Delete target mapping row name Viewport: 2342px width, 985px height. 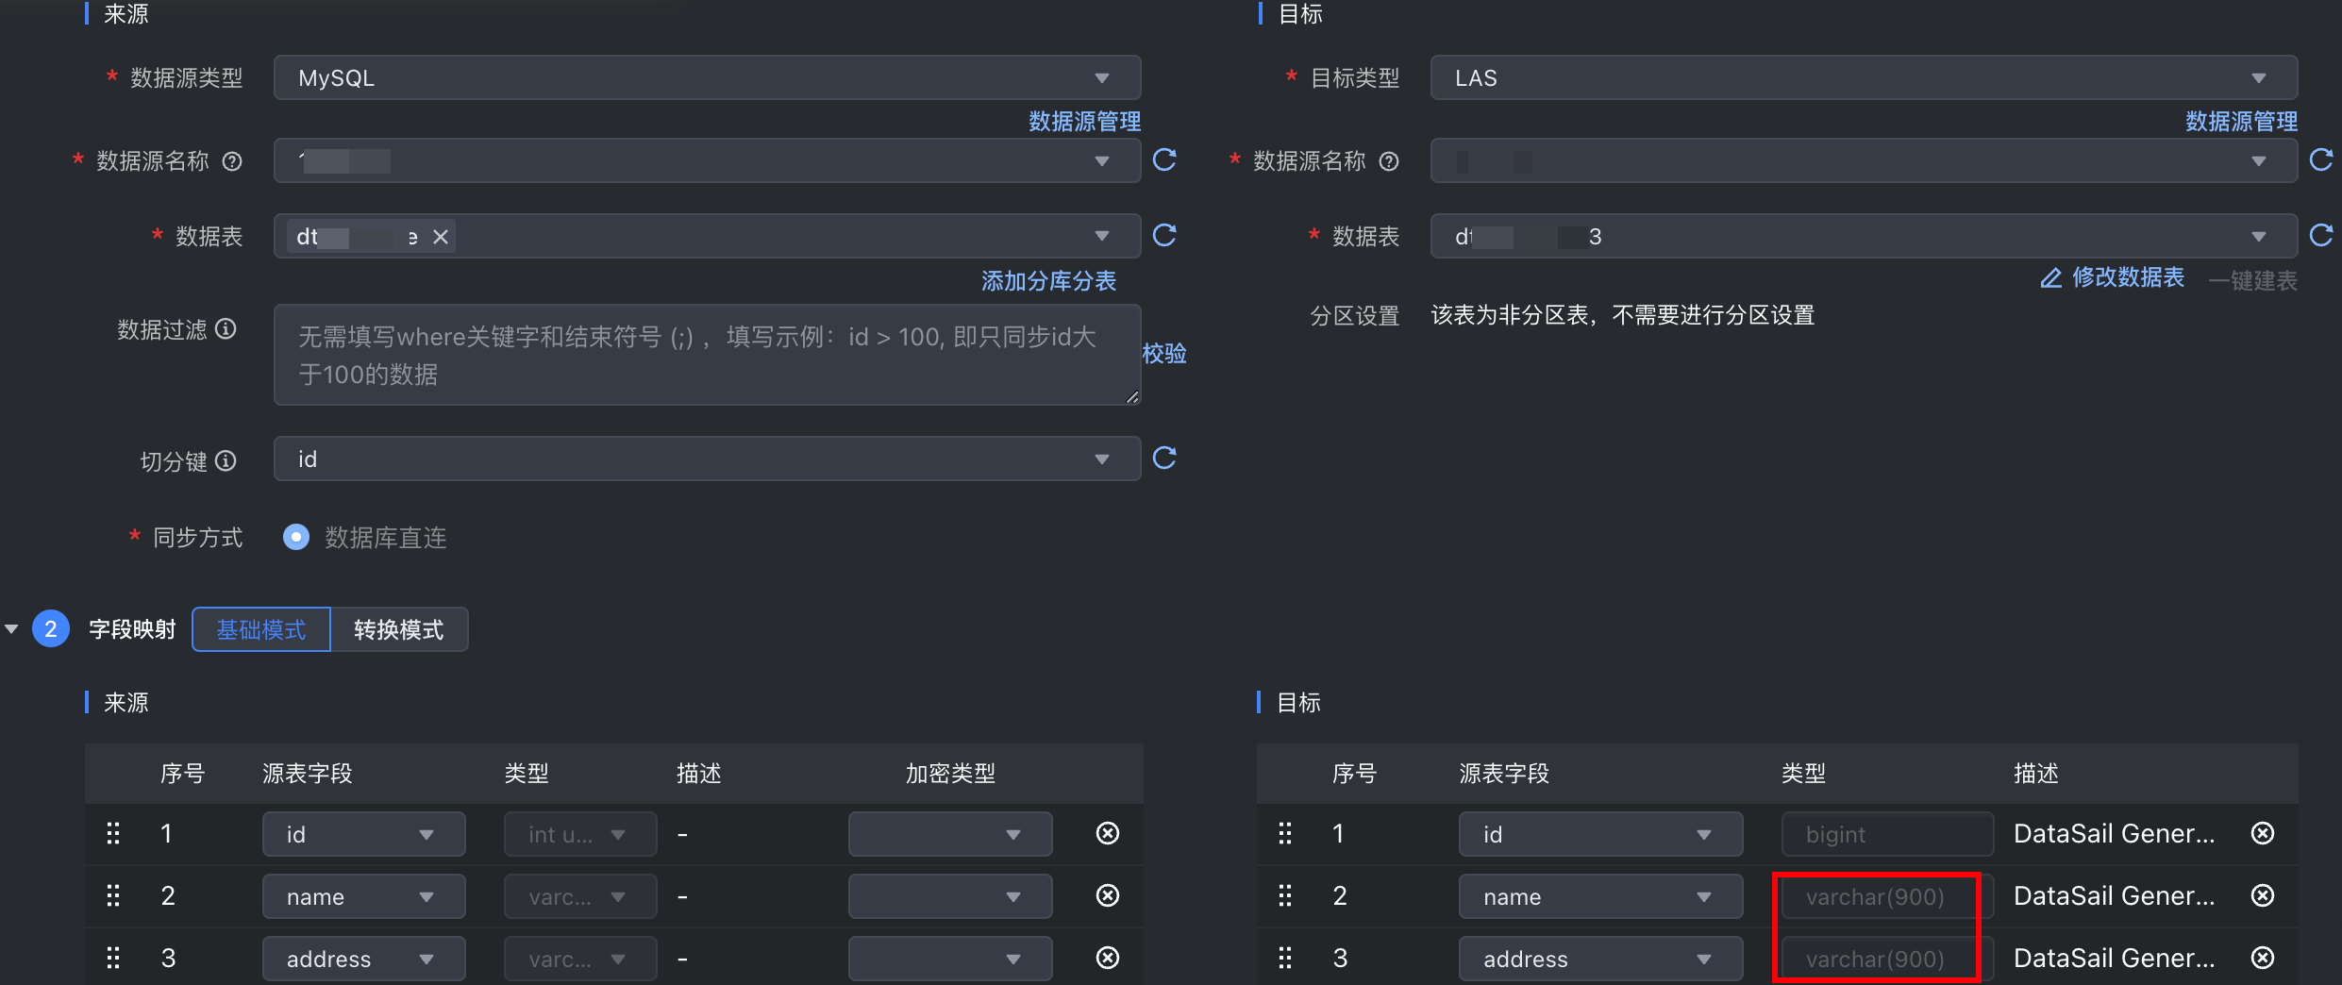pyautogui.click(x=2263, y=895)
